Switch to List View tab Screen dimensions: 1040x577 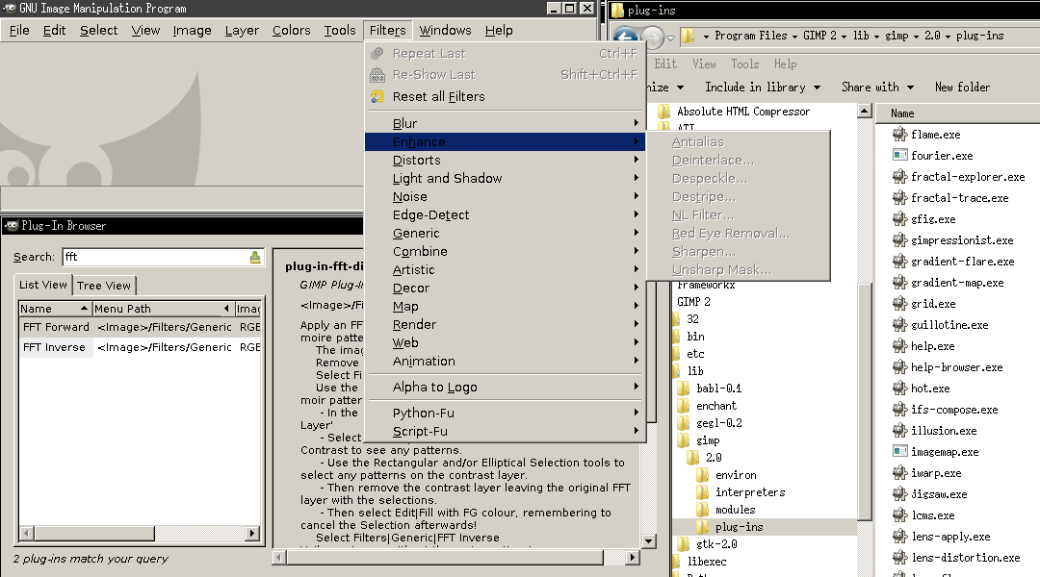(x=43, y=285)
